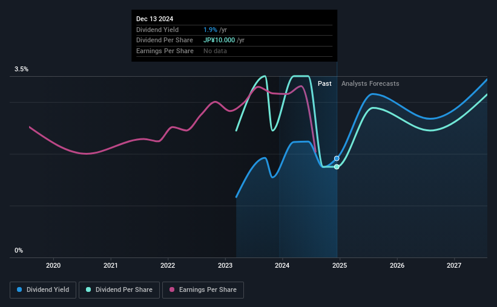Screen dimensions: 497x307
Task: Click the Dec 13 2024 tooltip date
Action: (155, 19)
